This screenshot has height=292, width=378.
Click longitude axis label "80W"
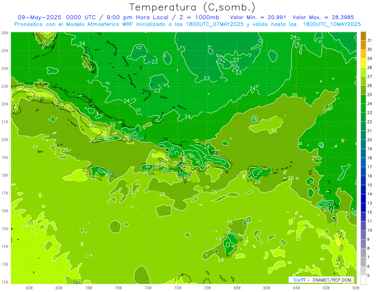[x=59, y=288]
